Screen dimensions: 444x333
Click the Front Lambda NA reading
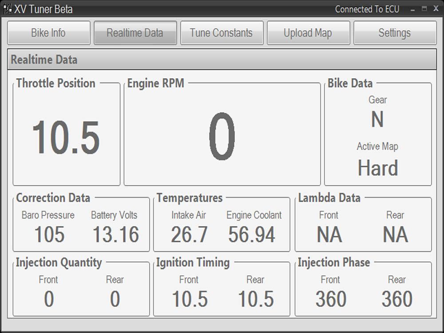pos(329,234)
